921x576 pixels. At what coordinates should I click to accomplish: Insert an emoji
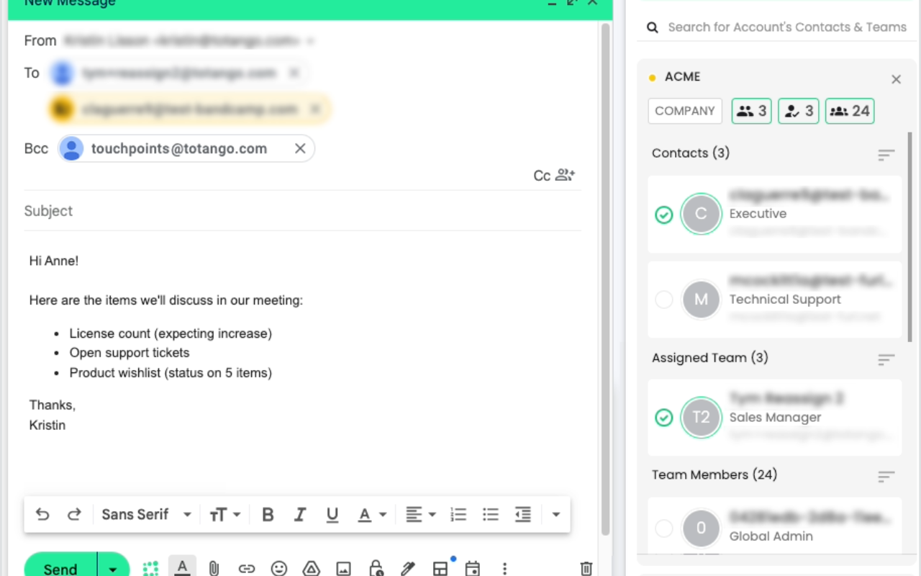pos(279,568)
